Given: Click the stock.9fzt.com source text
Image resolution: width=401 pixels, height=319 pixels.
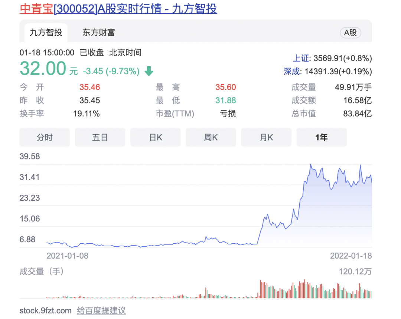Looking at the screenshot, I should [45, 310].
